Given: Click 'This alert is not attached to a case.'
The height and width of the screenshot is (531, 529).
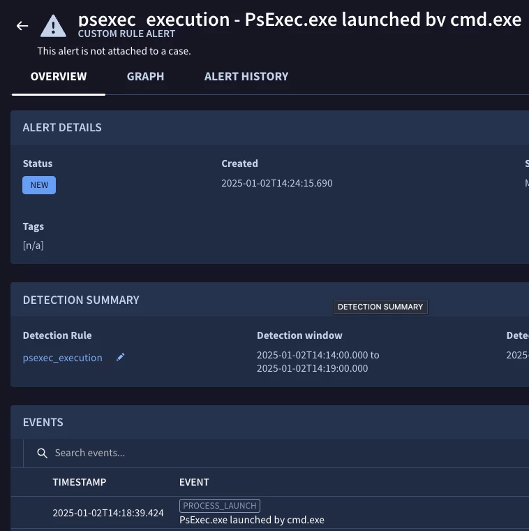Looking at the screenshot, I should [114, 51].
